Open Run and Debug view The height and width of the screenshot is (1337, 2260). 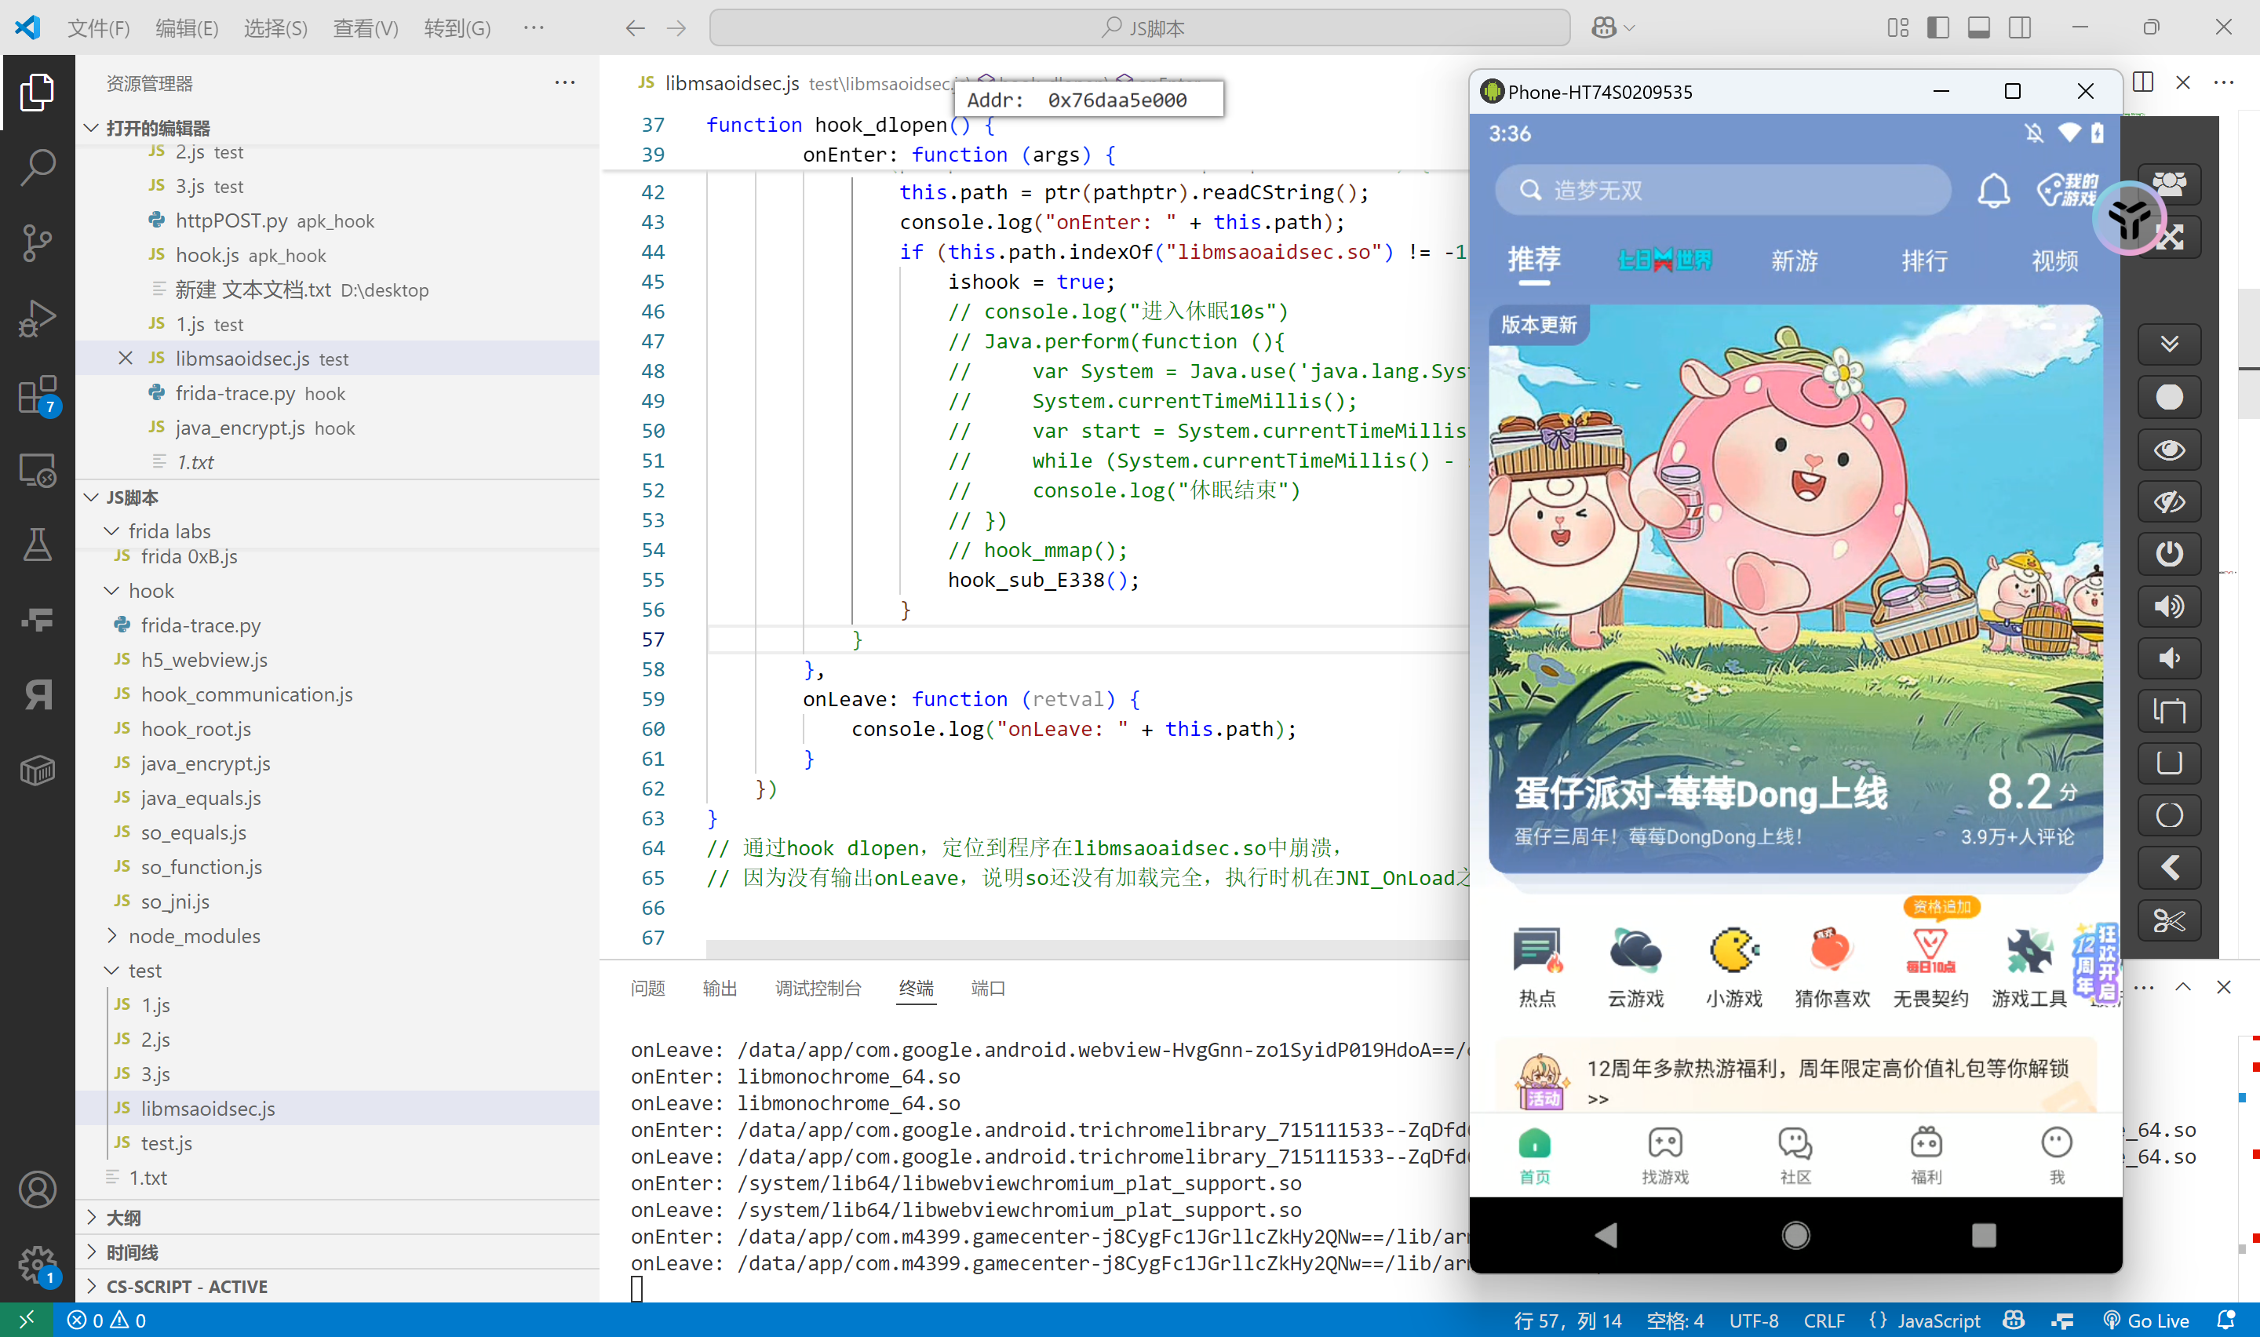click(37, 318)
